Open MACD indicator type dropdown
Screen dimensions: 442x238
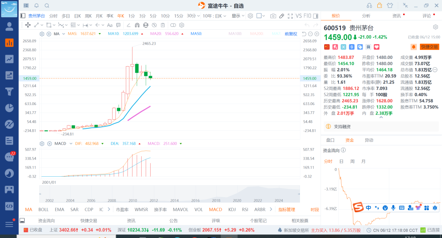pyautogui.click(x=71, y=144)
